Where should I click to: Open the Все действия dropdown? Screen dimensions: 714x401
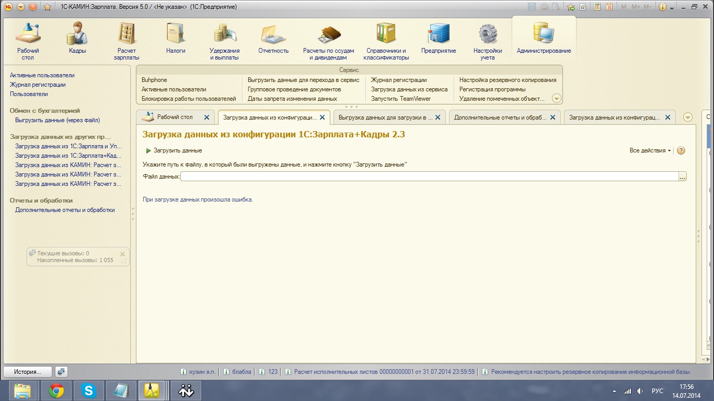pyautogui.click(x=650, y=150)
